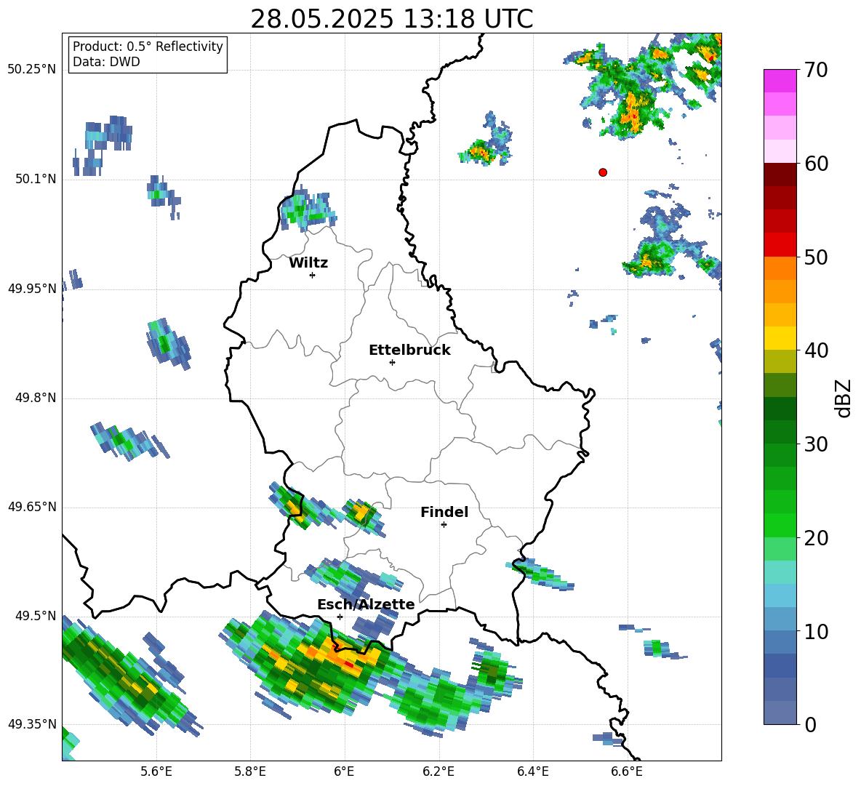861x786 pixels.
Task: Click the 5.6°E longitude label
Action: tap(156, 771)
